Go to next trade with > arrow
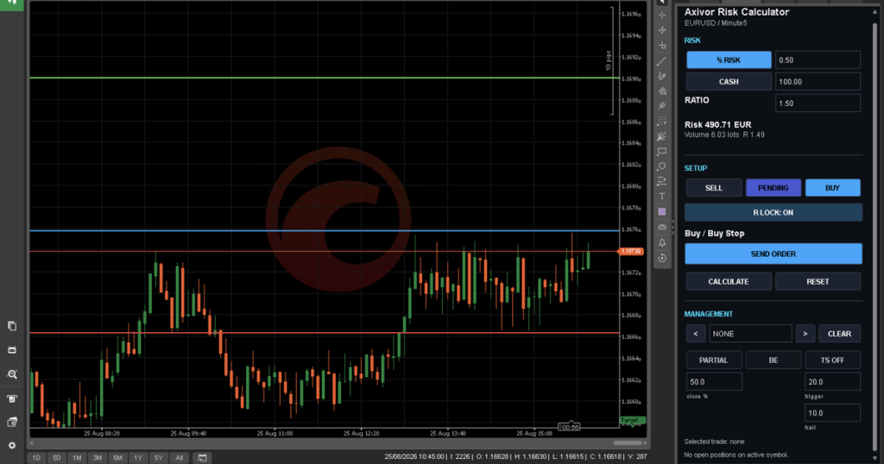Viewport: 884px width, 464px height. point(805,334)
